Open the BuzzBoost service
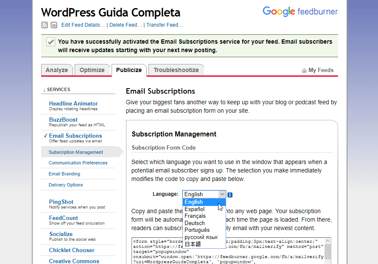This screenshot has height=264, width=378. (63, 120)
